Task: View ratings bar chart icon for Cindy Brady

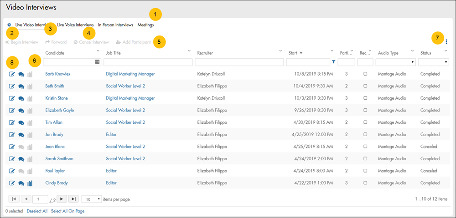Action: click(x=30, y=183)
